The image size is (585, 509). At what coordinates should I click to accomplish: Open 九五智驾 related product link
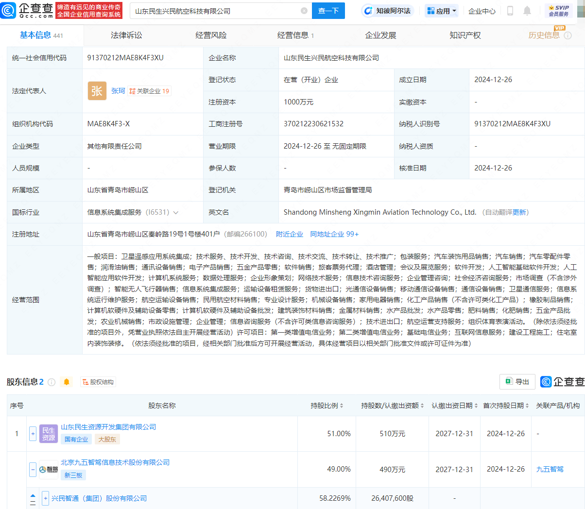pyautogui.click(x=550, y=469)
